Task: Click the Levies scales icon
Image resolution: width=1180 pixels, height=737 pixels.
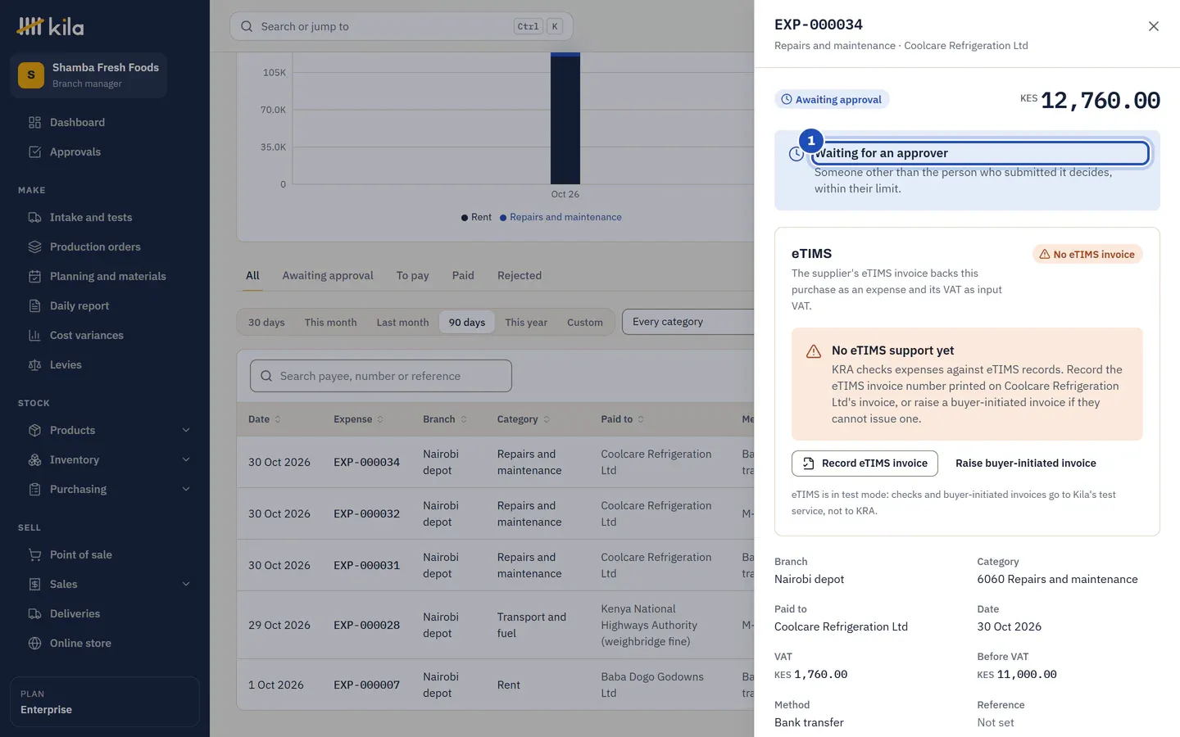Action: (x=34, y=364)
